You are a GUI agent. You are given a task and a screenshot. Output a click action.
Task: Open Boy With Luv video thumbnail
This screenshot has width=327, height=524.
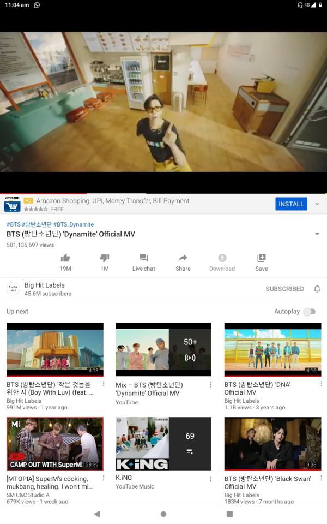coord(55,349)
